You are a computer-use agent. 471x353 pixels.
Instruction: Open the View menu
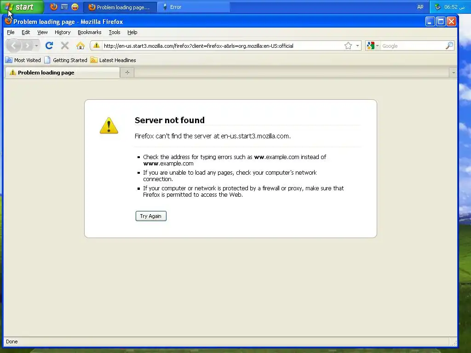coord(42,32)
